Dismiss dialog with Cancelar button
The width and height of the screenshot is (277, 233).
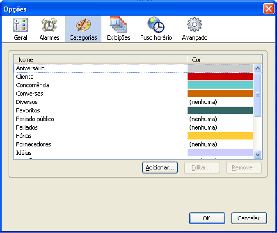click(x=249, y=218)
